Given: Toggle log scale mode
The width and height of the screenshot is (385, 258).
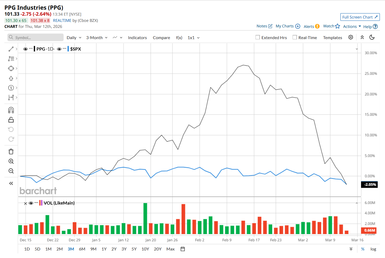Looking at the screenshot, I should click(373, 249).
